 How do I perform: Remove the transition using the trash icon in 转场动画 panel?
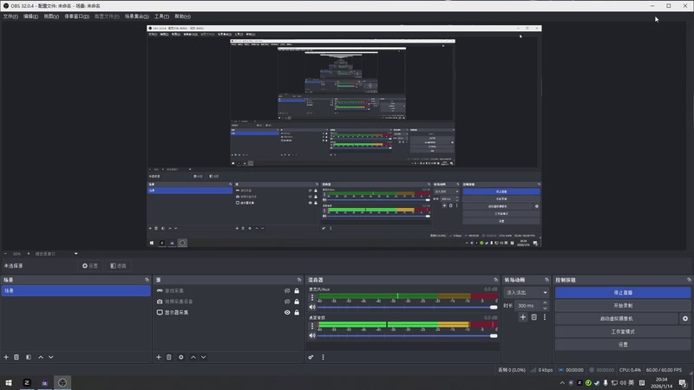pos(534,317)
